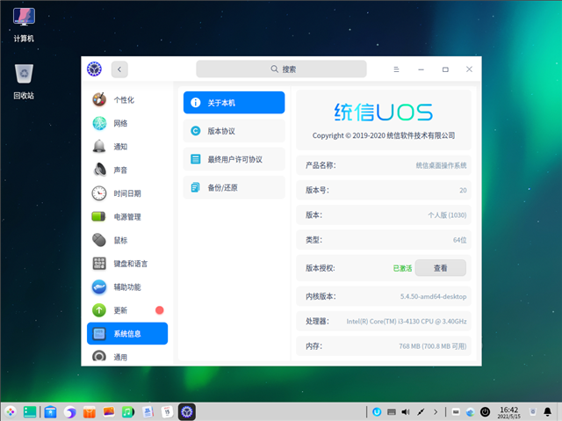Select the 最终用户许可协议 end user license tab
This screenshot has width=562, height=421.
tap(234, 159)
